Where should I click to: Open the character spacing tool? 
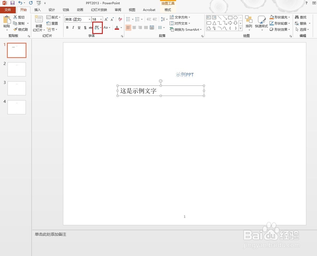click(96, 28)
